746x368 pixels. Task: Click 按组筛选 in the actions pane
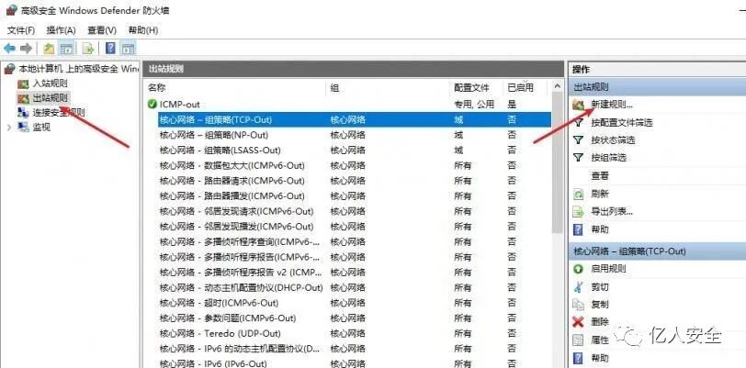(608, 157)
